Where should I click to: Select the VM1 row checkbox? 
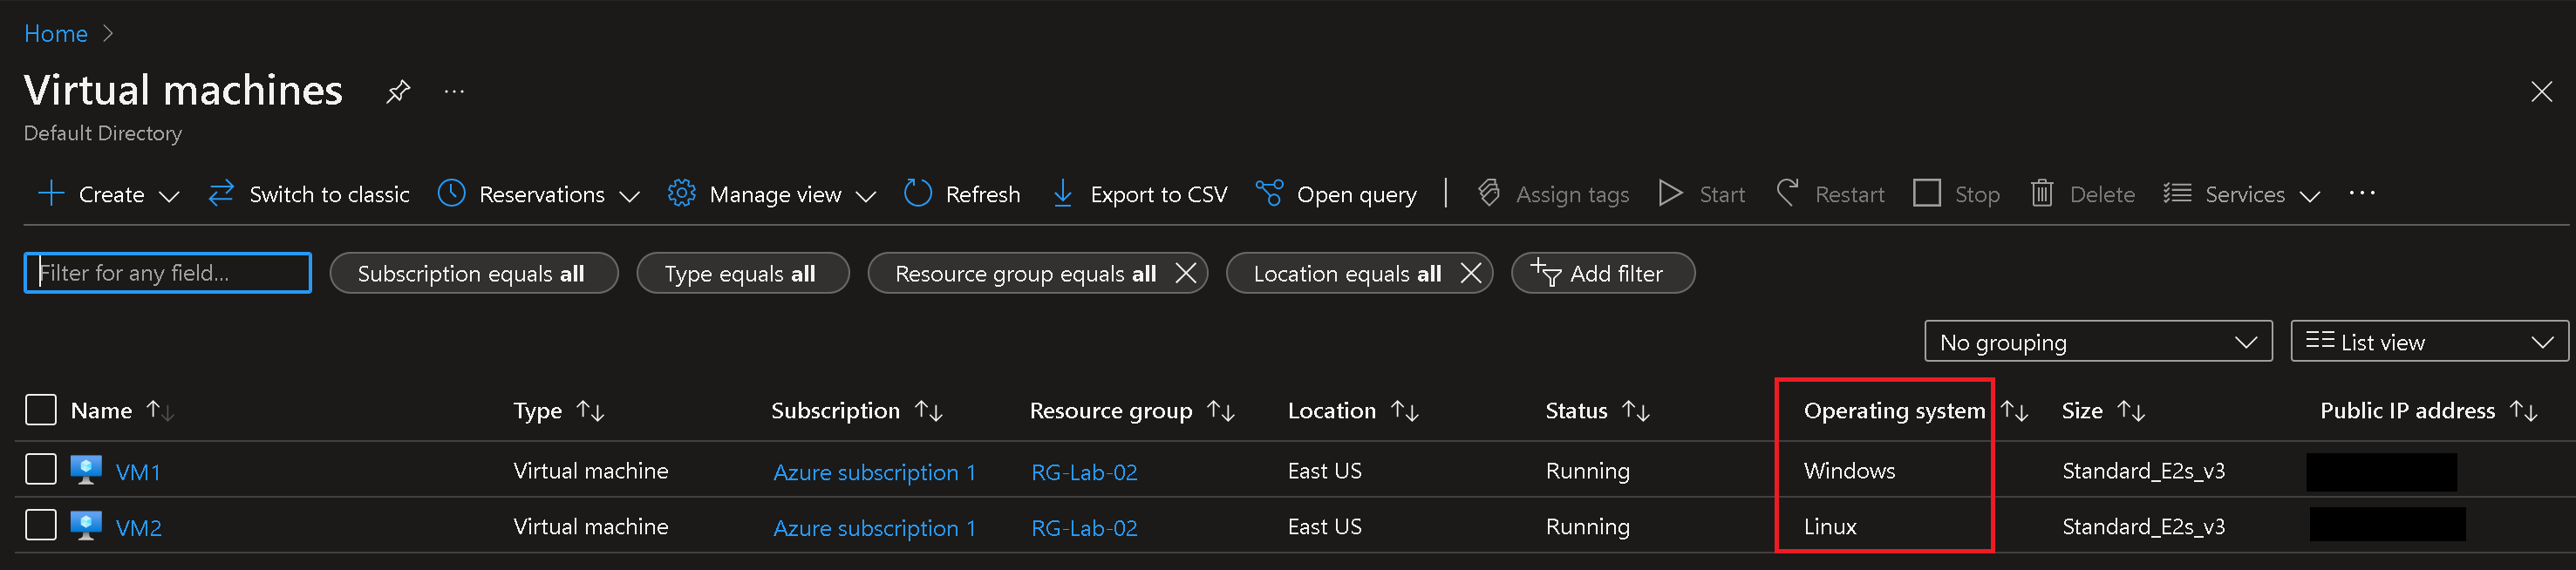(x=41, y=470)
